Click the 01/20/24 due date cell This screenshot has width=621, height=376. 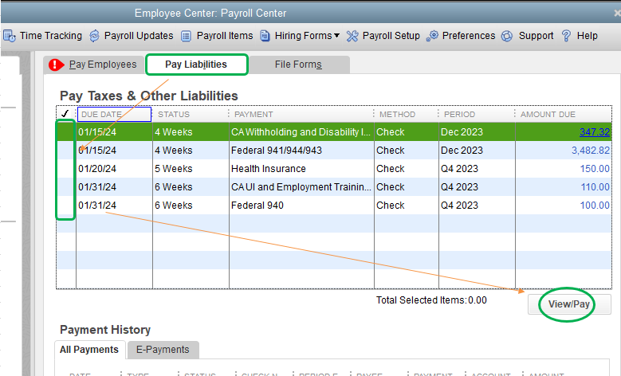pos(114,169)
